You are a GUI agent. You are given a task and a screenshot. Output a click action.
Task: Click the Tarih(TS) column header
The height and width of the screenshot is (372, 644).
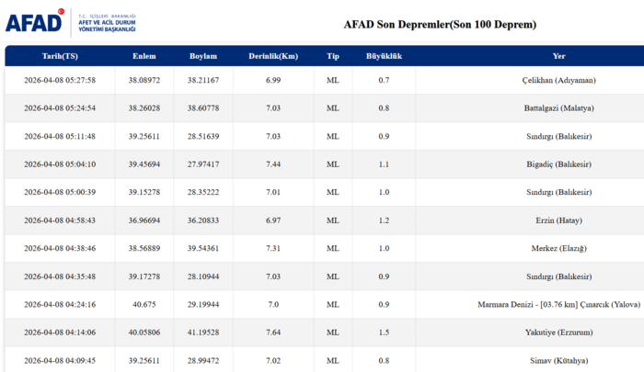[x=60, y=56]
